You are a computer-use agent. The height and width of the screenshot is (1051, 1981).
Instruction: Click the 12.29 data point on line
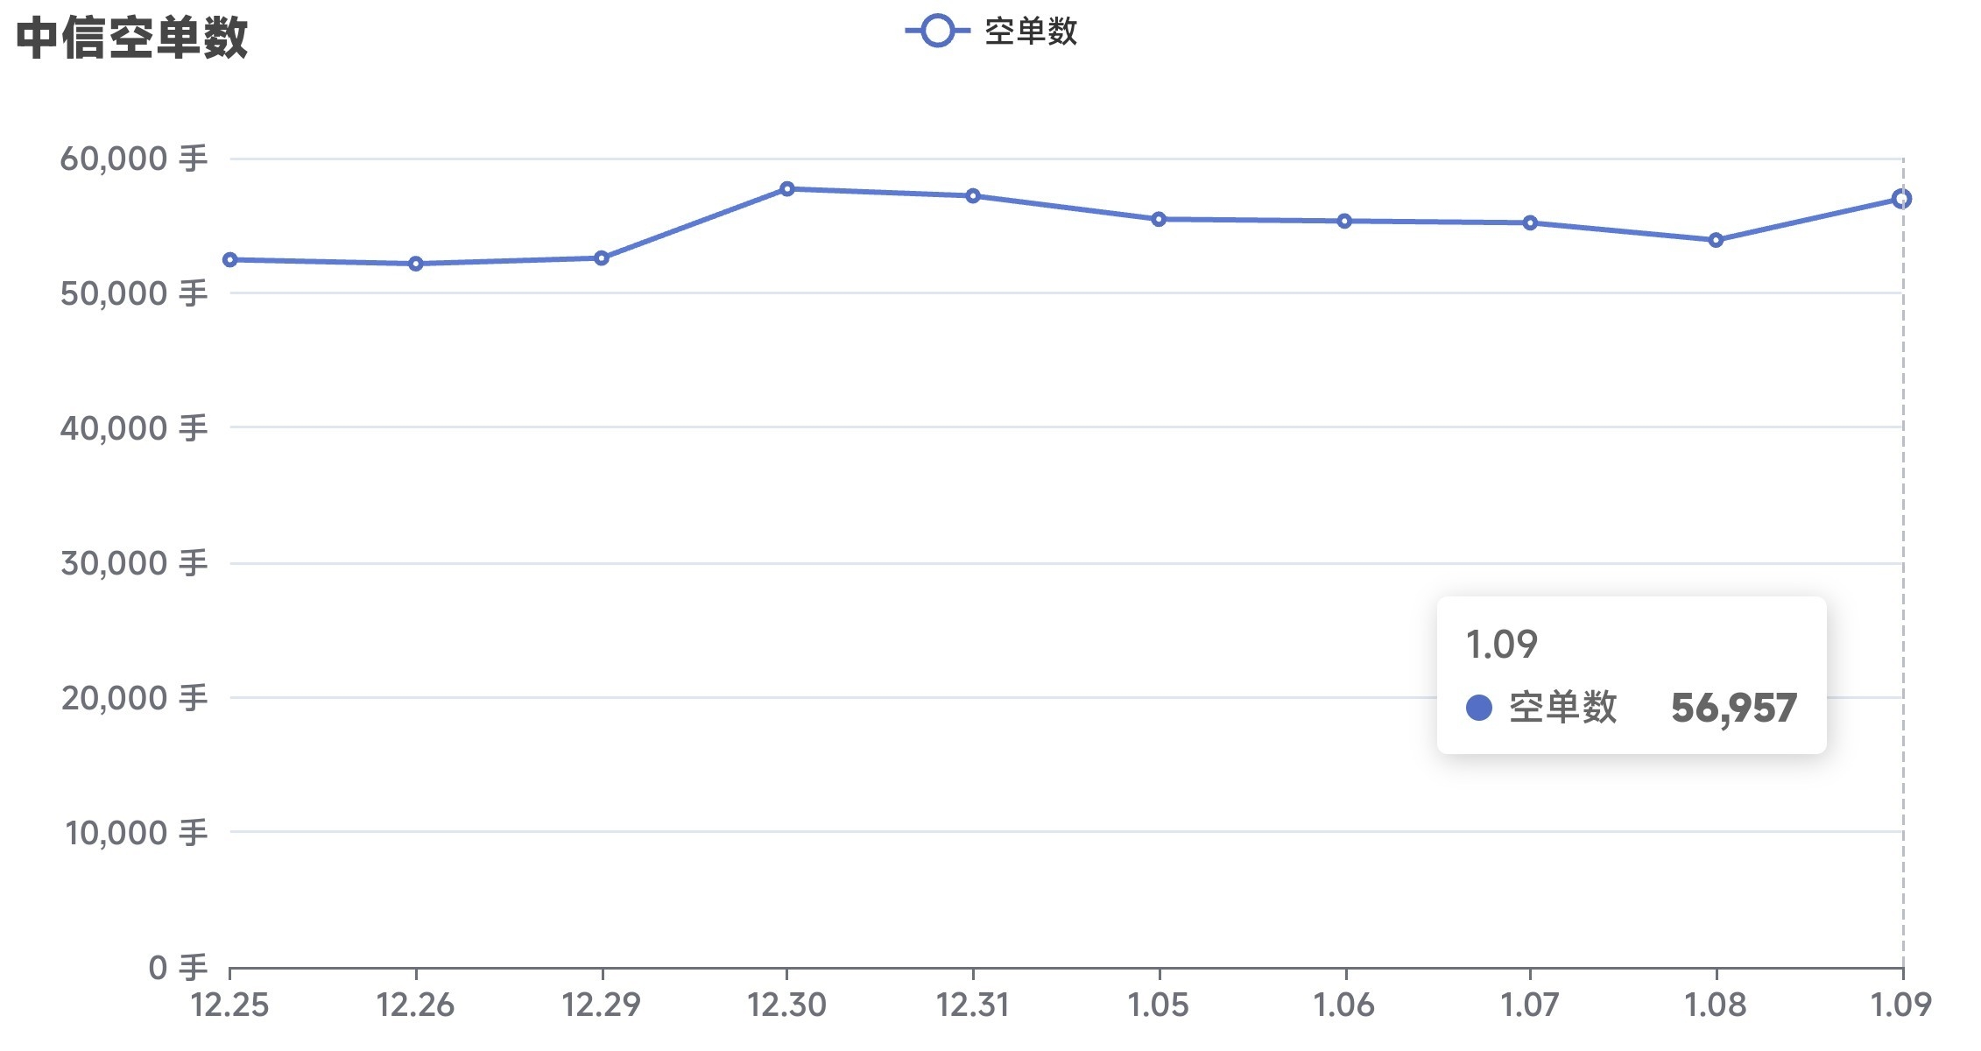click(x=602, y=258)
